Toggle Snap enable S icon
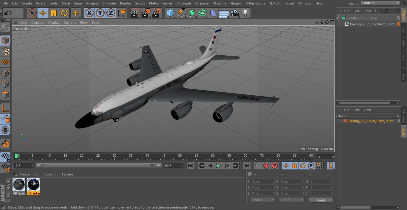This screenshot has height=210, width=407. click(5, 130)
